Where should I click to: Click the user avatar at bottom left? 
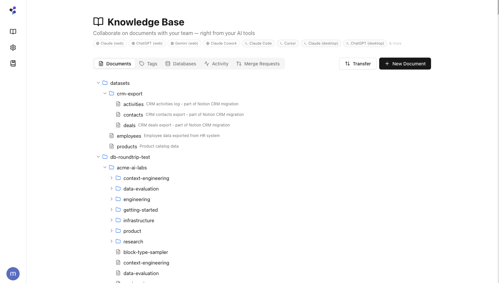tap(13, 274)
